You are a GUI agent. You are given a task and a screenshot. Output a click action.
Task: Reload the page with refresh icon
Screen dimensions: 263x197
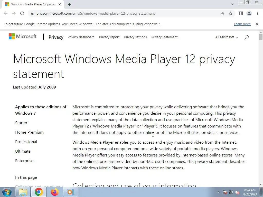[x=22, y=13]
